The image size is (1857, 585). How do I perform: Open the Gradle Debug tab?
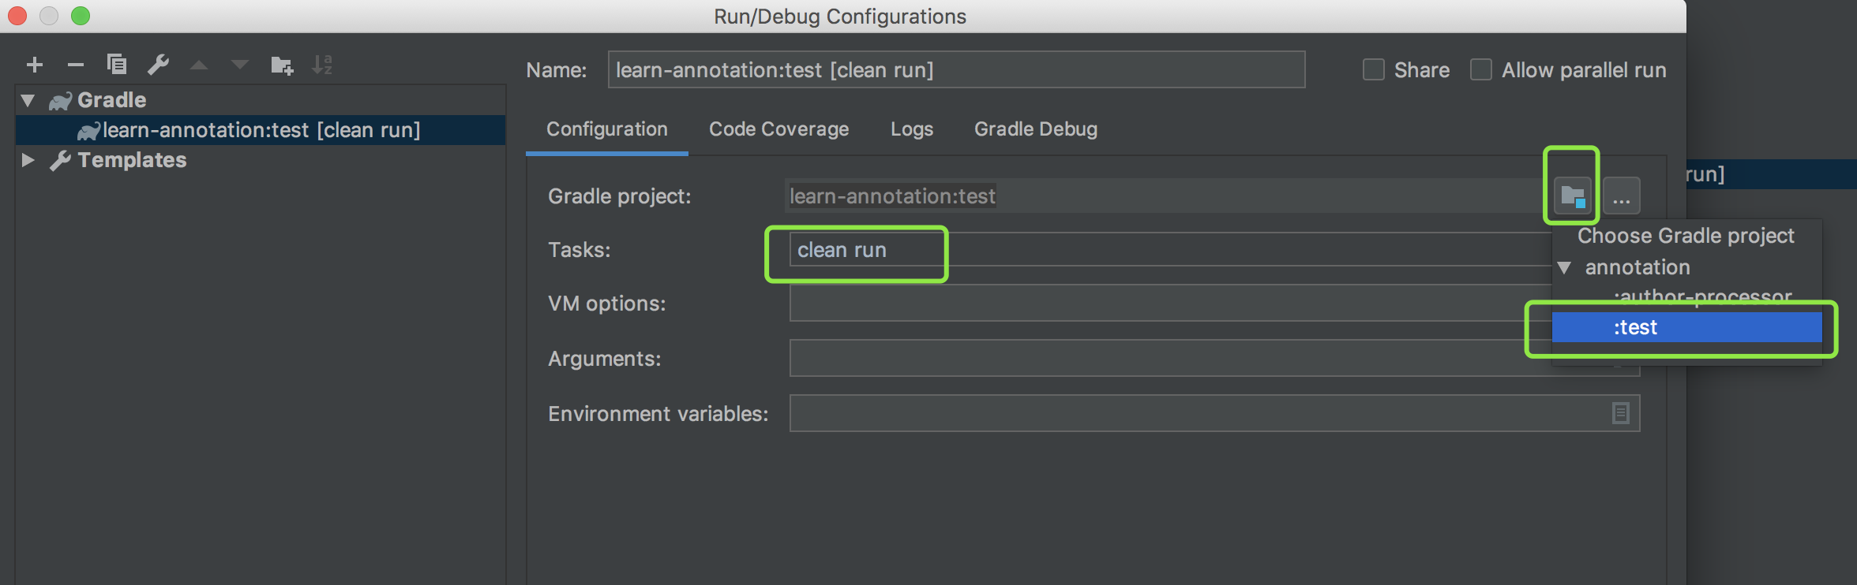[1035, 129]
